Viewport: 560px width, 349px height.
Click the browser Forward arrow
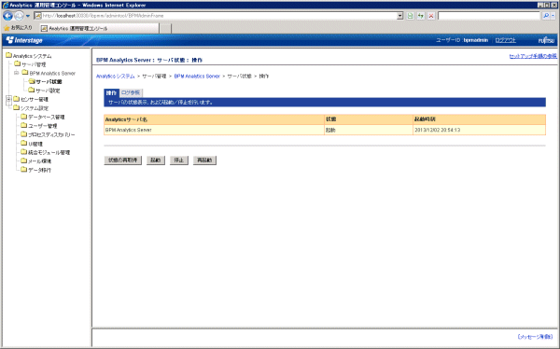pyautogui.click(x=19, y=16)
